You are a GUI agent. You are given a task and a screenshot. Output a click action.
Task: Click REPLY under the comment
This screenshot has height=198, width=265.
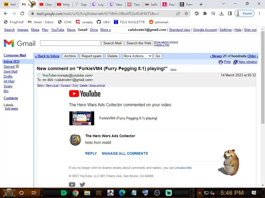[91, 154]
